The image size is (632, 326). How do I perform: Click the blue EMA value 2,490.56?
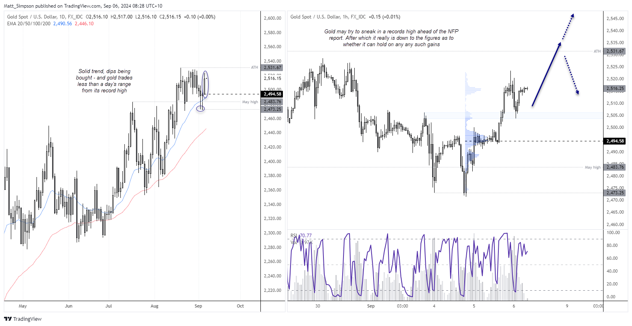(x=63, y=24)
